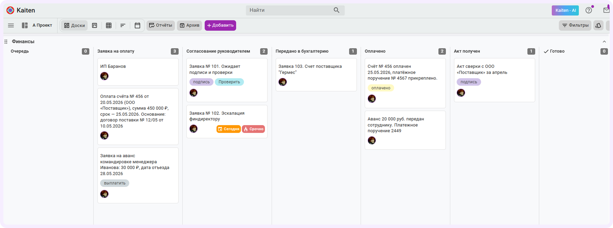Screen dimensions: 613x228
Task: Click the search magnifier icon
Action: click(x=336, y=10)
